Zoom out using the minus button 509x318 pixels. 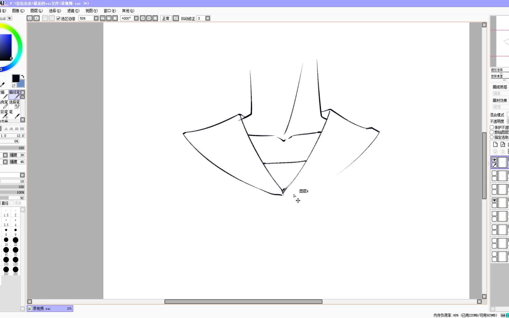coord(103,18)
